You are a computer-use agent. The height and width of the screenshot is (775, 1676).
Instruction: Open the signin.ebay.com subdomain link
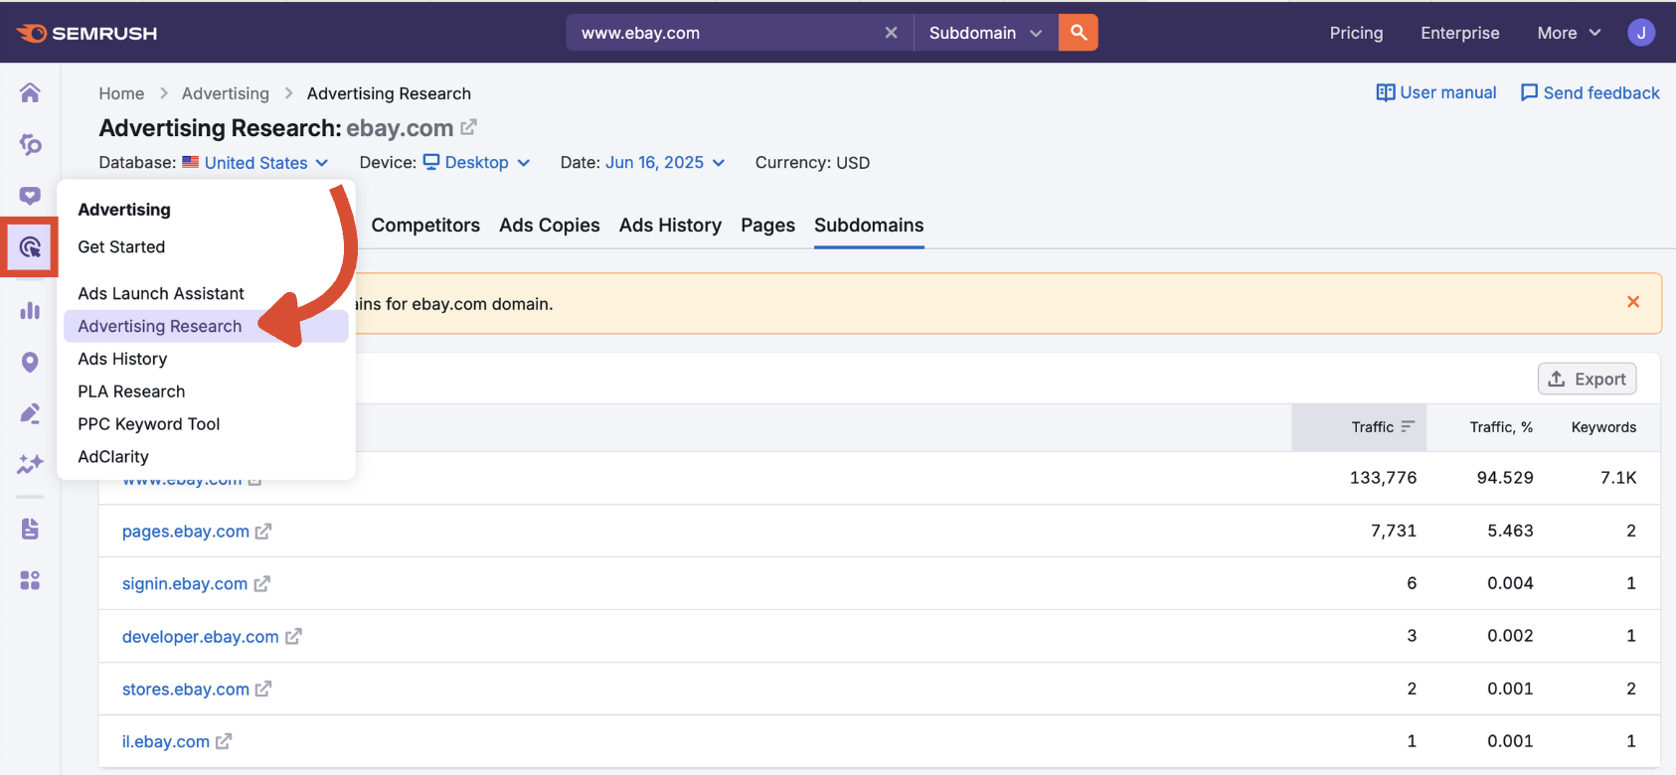point(185,584)
